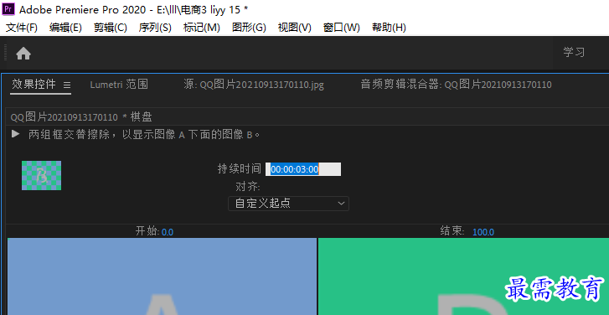
Task: Open the 编辑(E) menu
Action: [x=65, y=28]
